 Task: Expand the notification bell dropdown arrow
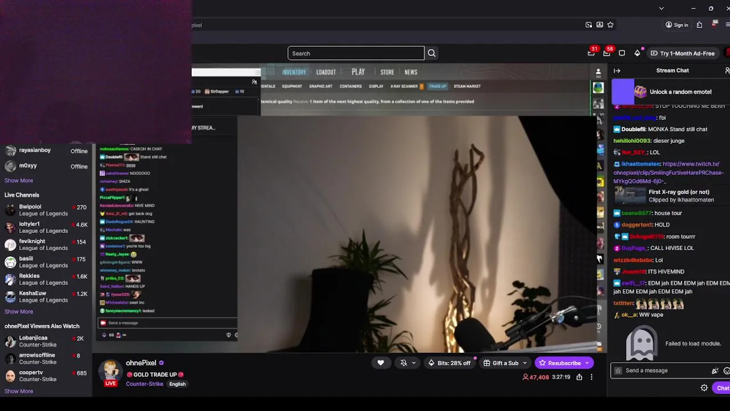[x=414, y=363]
